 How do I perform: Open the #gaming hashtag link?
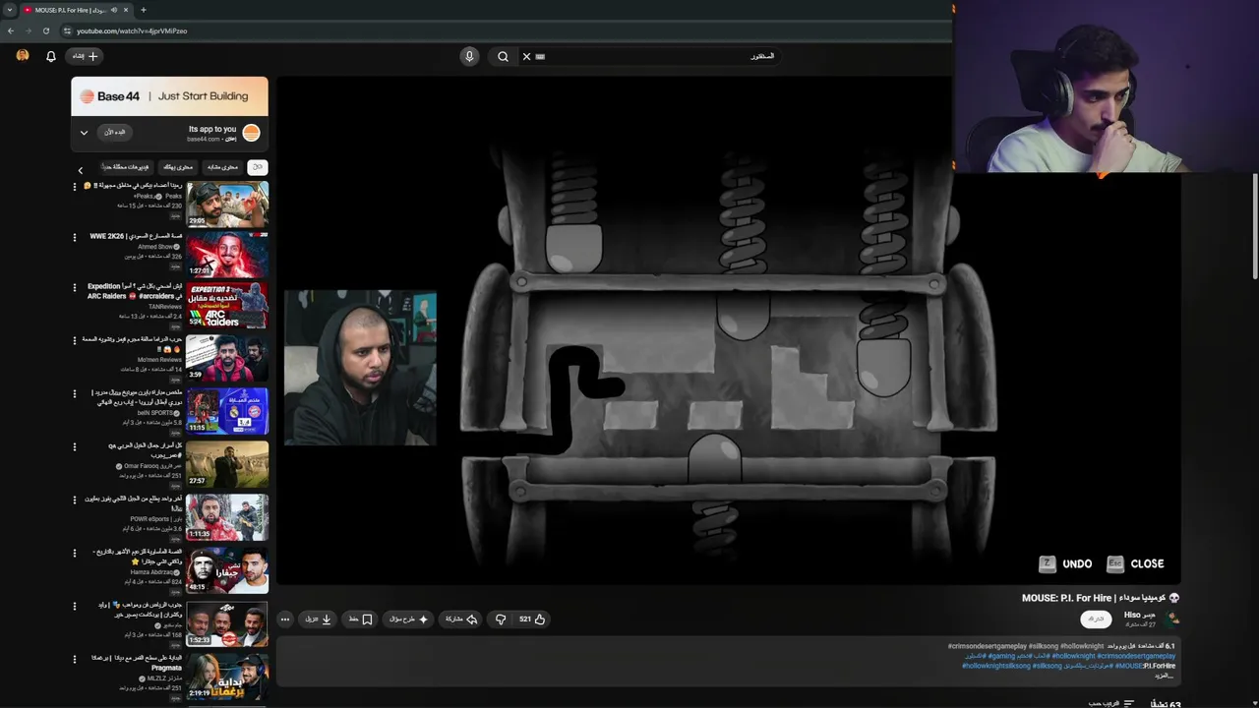1001,656
